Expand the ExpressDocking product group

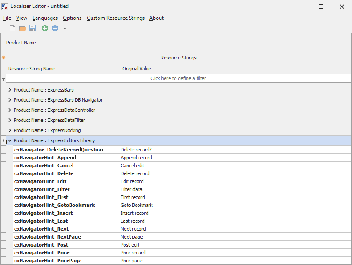point(9,130)
